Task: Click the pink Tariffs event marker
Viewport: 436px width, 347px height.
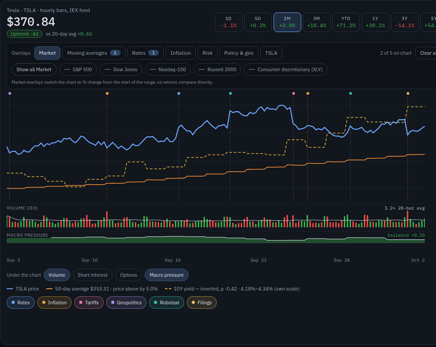Action: pos(294,93)
